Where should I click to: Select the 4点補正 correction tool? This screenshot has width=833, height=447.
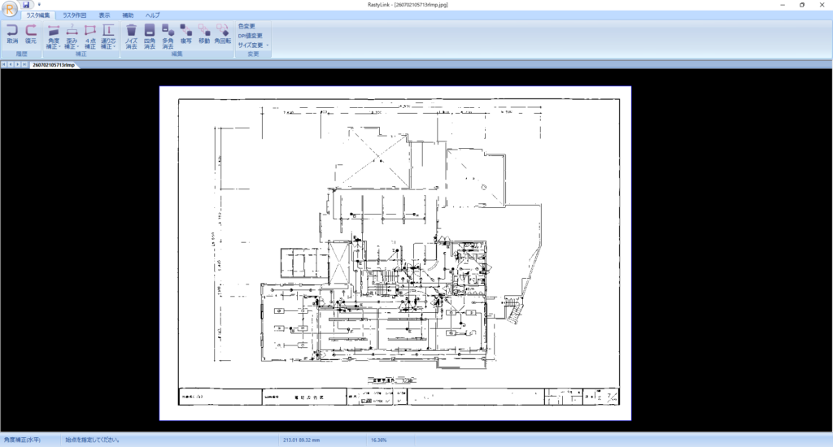pyautogui.click(x=90, y=36)
